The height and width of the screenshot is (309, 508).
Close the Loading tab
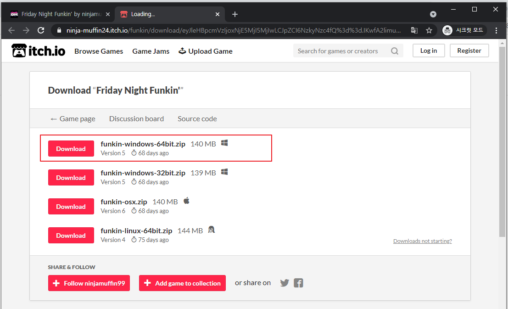click(x=218, y=14)
